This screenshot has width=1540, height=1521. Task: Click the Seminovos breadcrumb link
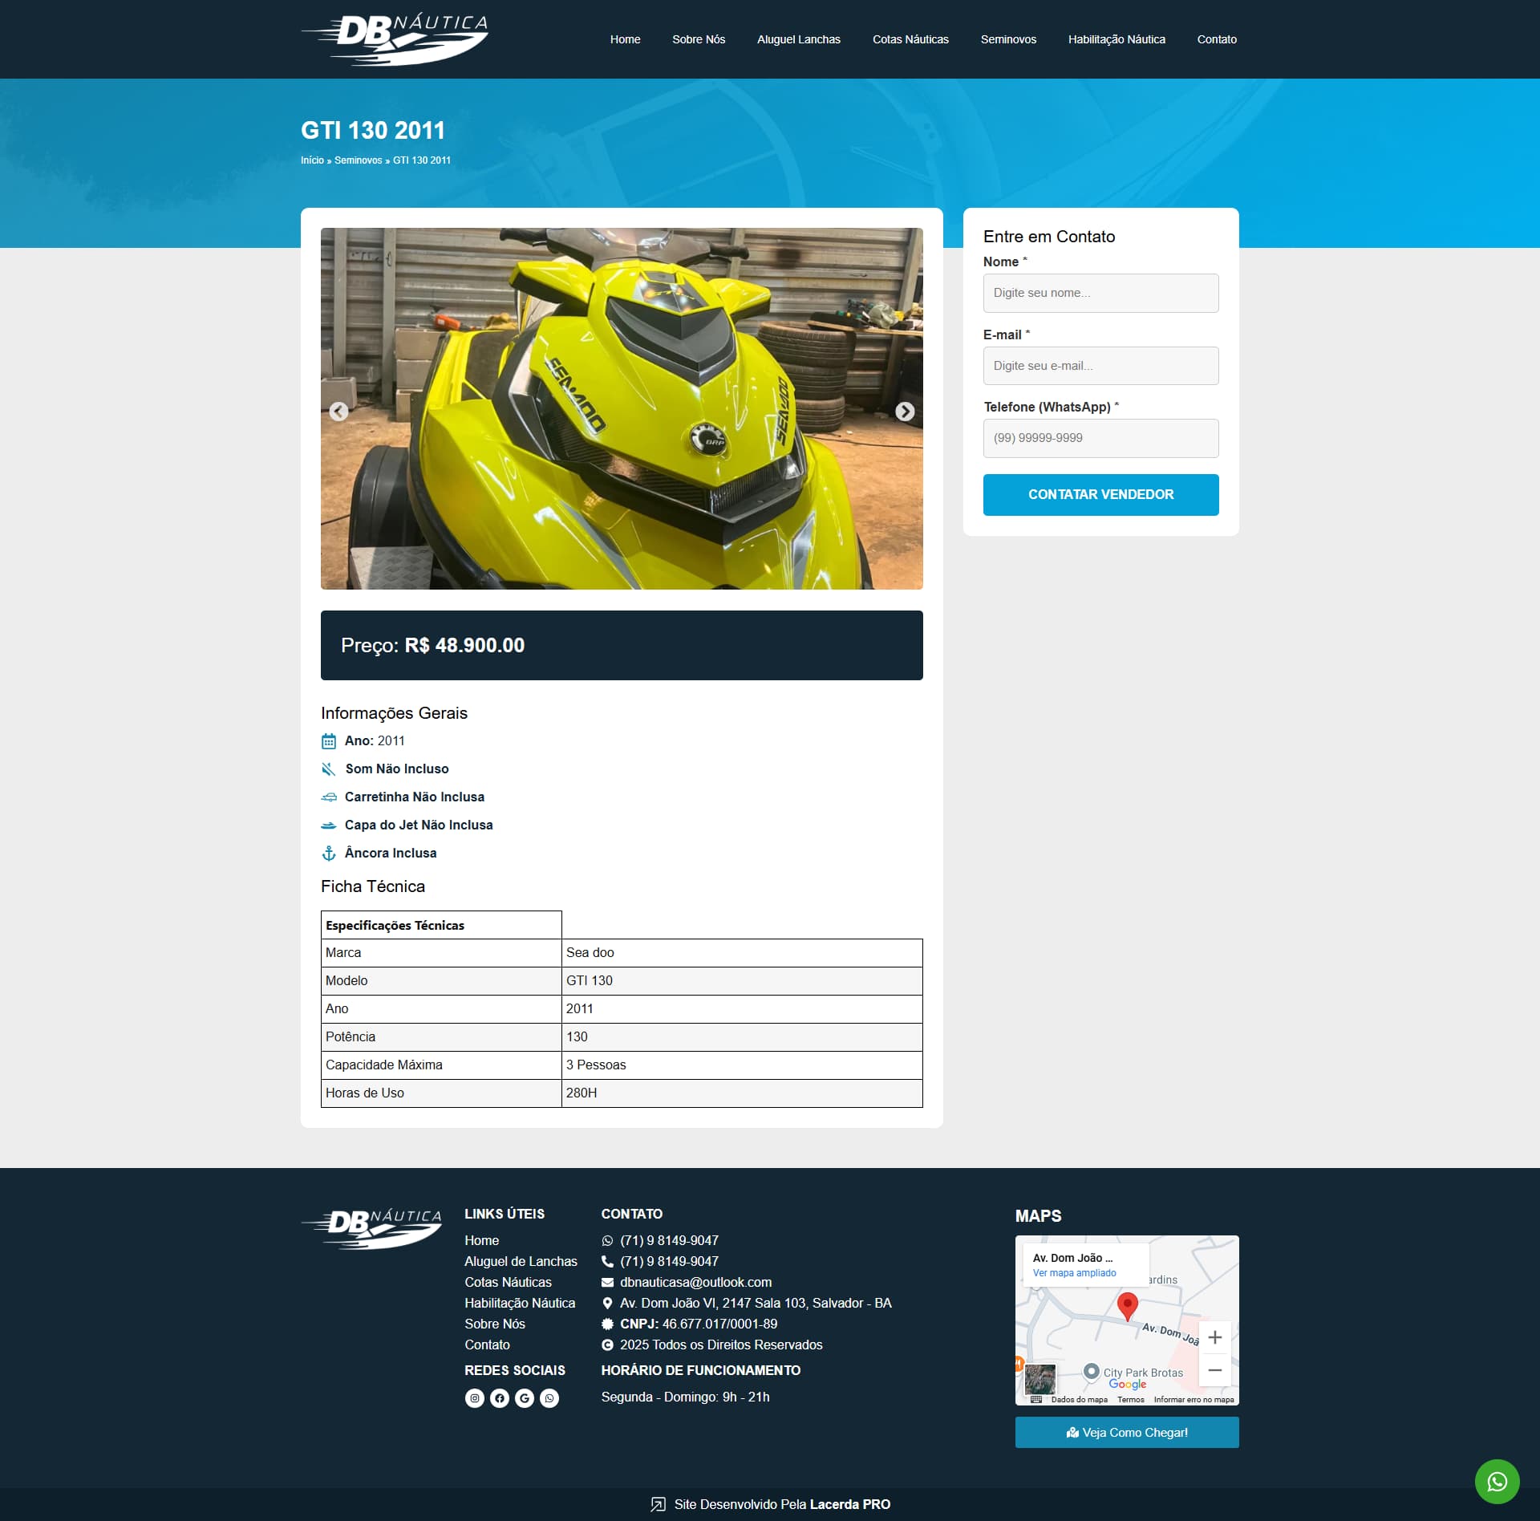click(x=358, y=160)
